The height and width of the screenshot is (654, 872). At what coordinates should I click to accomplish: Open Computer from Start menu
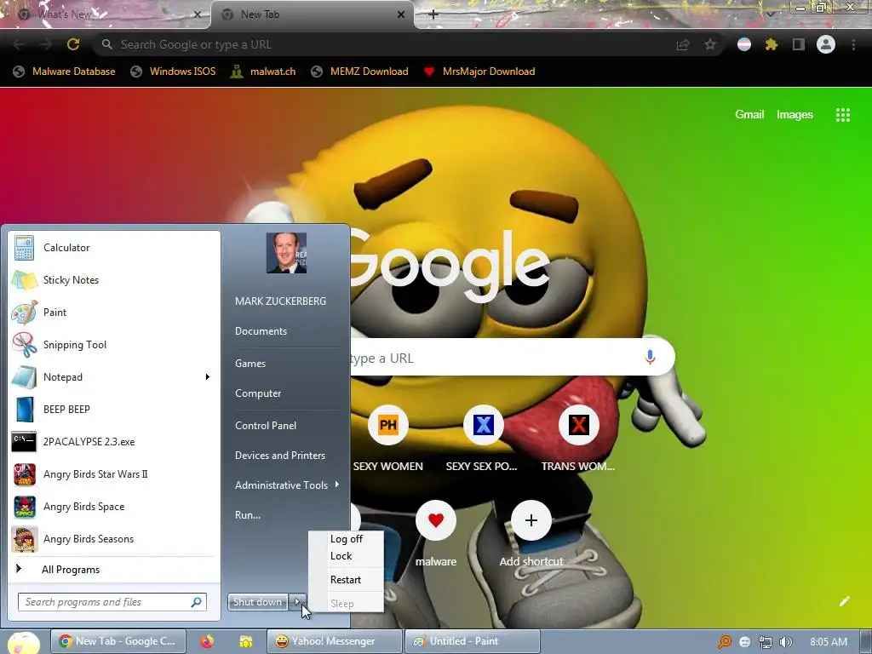click(258, 393)
